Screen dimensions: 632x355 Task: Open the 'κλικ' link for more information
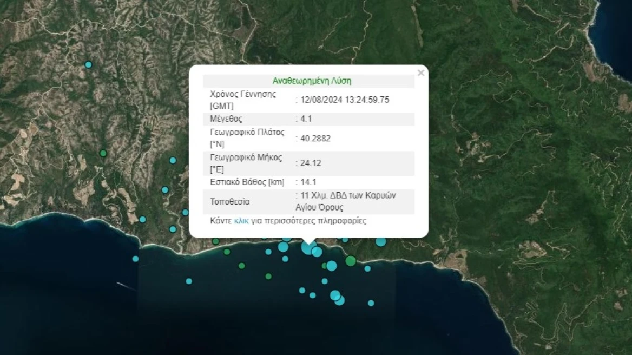(241, 221)
